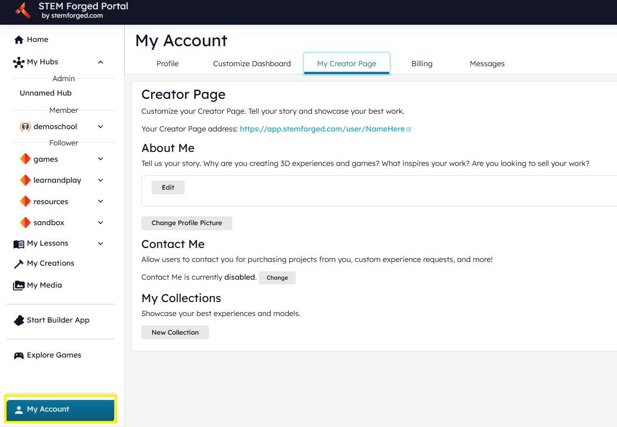The height and width of the screenshot is (427, 617).
Task: Click the games hub diamond icon
Action: click(x=25, y=159)
